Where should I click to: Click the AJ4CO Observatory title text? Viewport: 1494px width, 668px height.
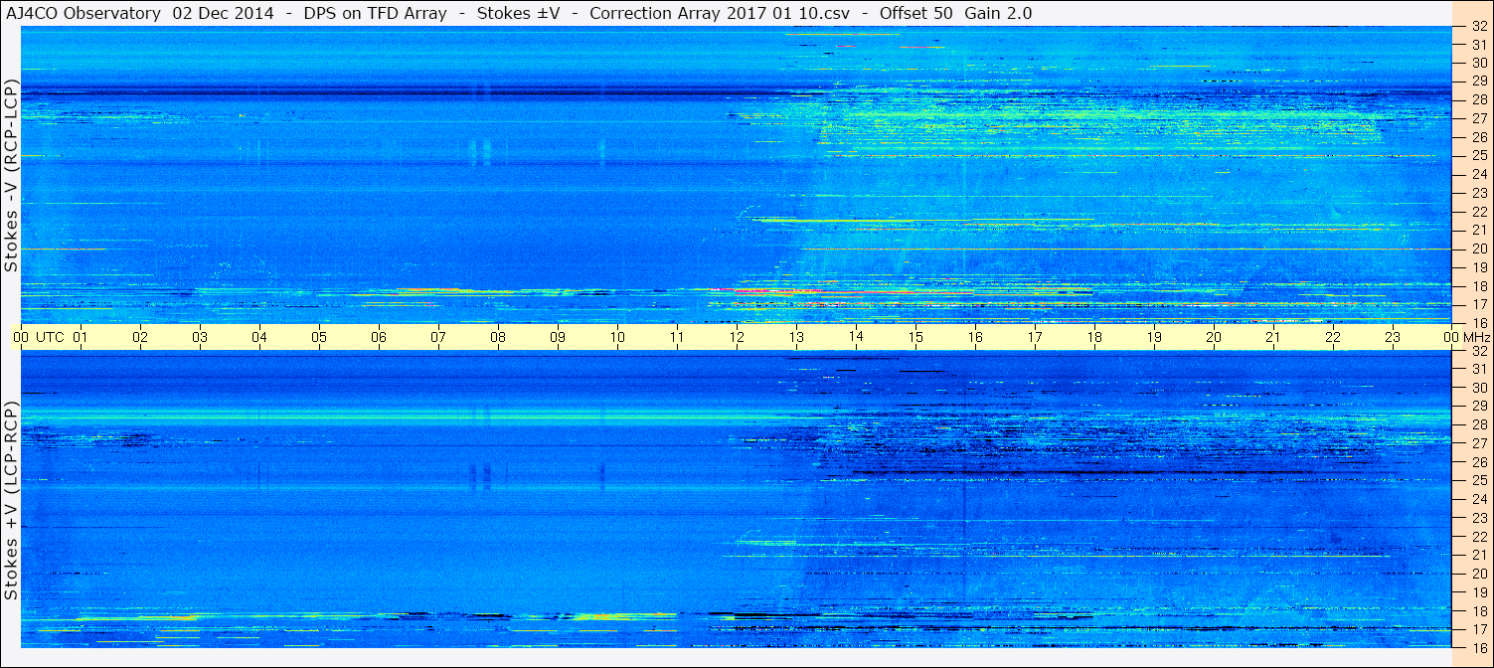(x=83, y=13)
